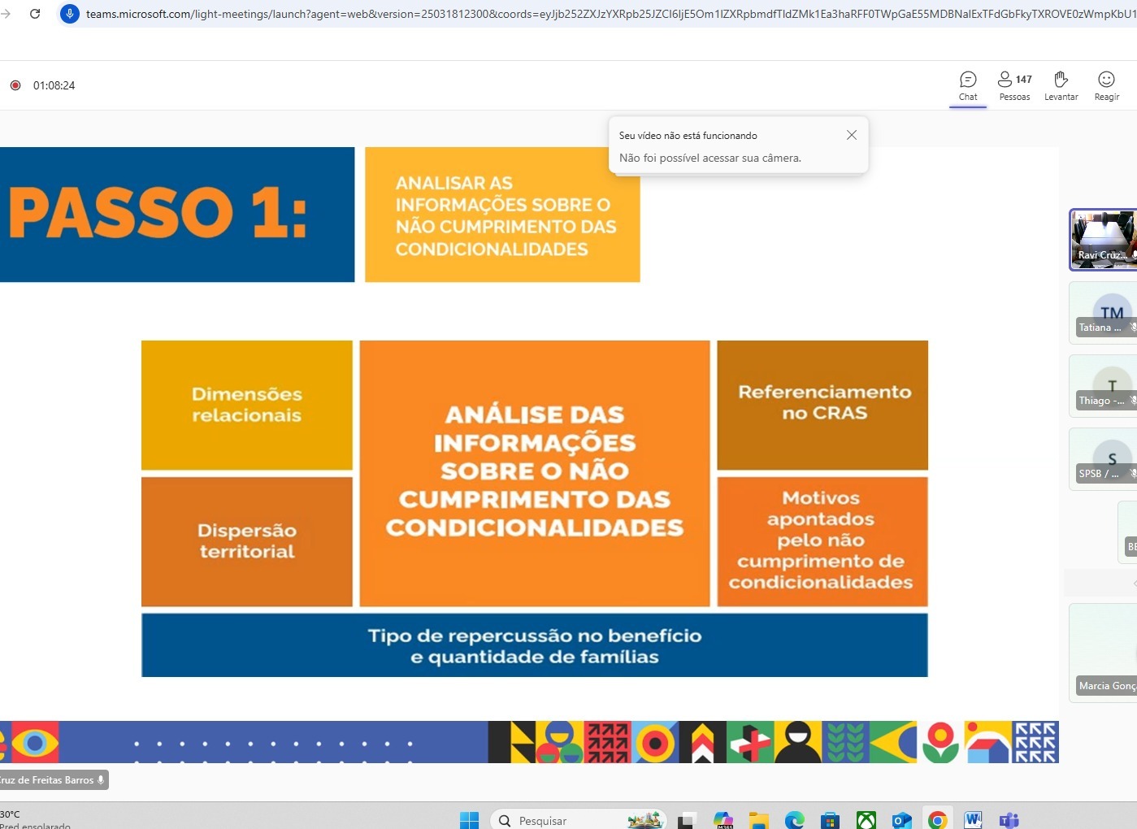Image resolution: width=1137 pixels, height=829 pixels.
Task: Select Marcia Gonçalves' participant tile
Action: pyautogui.click(x=1104, y=653)
